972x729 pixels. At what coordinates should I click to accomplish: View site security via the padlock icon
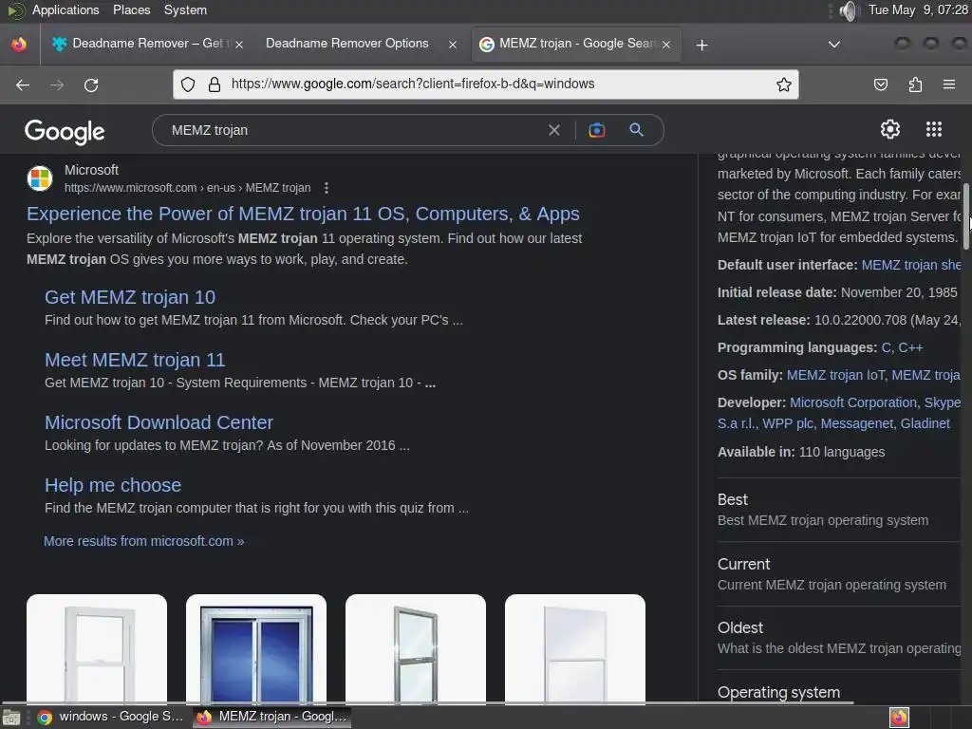pyautogui.click(x=215, y=84)
